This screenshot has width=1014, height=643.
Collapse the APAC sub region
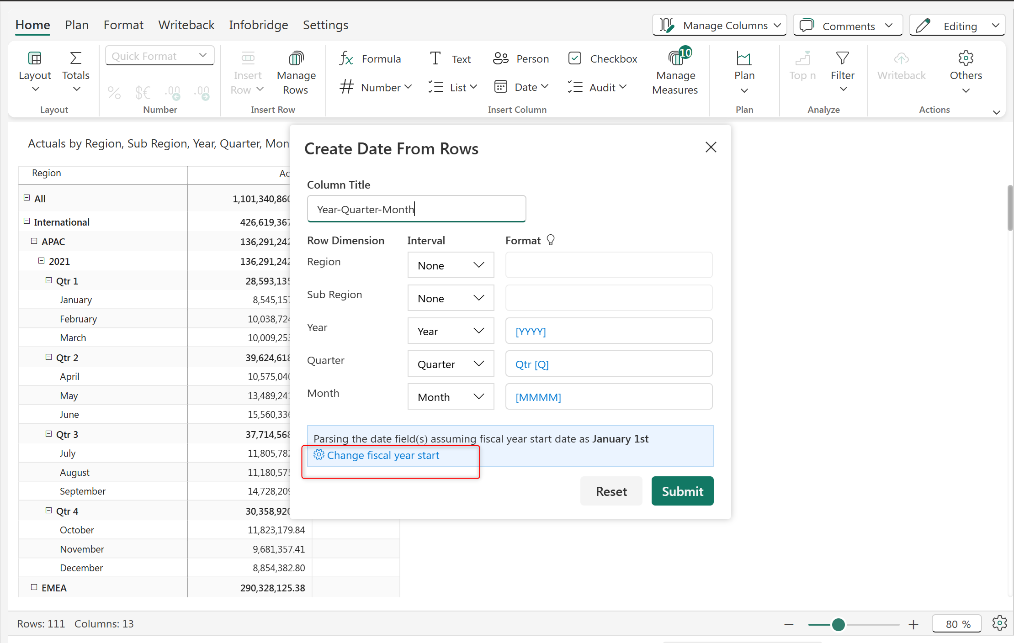34,241
